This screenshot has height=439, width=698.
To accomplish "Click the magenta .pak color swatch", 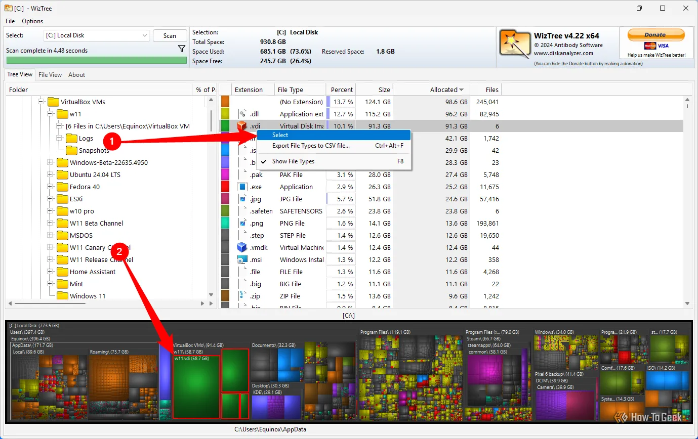I will pyautogui.click(x=225, y=174).
